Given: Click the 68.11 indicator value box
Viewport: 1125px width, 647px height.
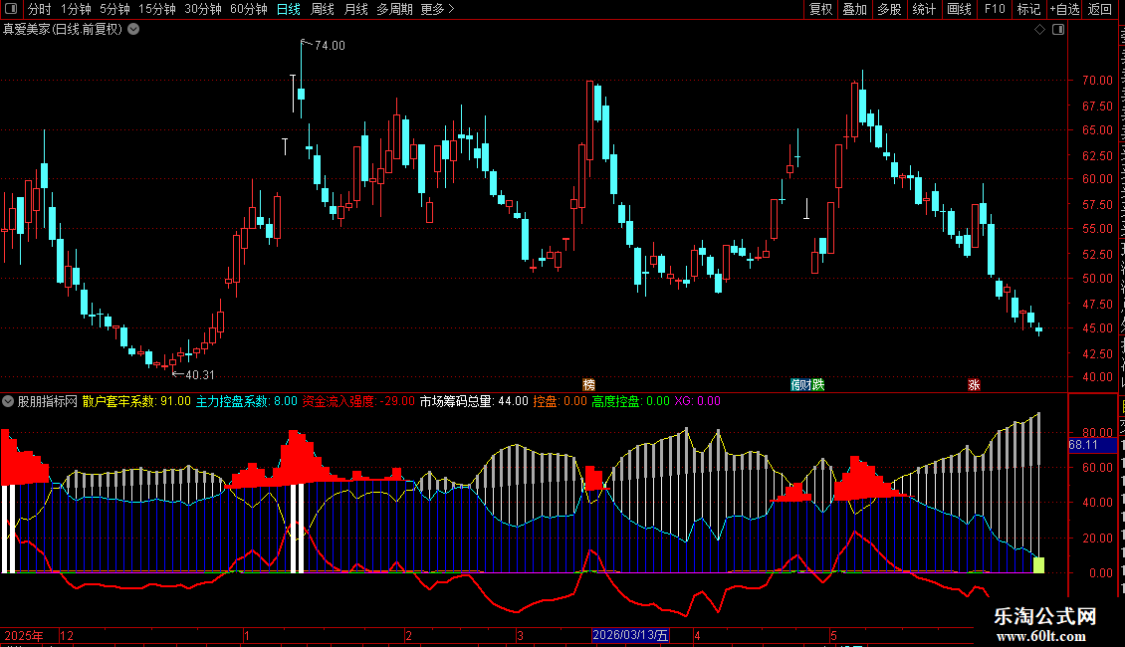Looking at the screenshot, I should click(1092, 445).
